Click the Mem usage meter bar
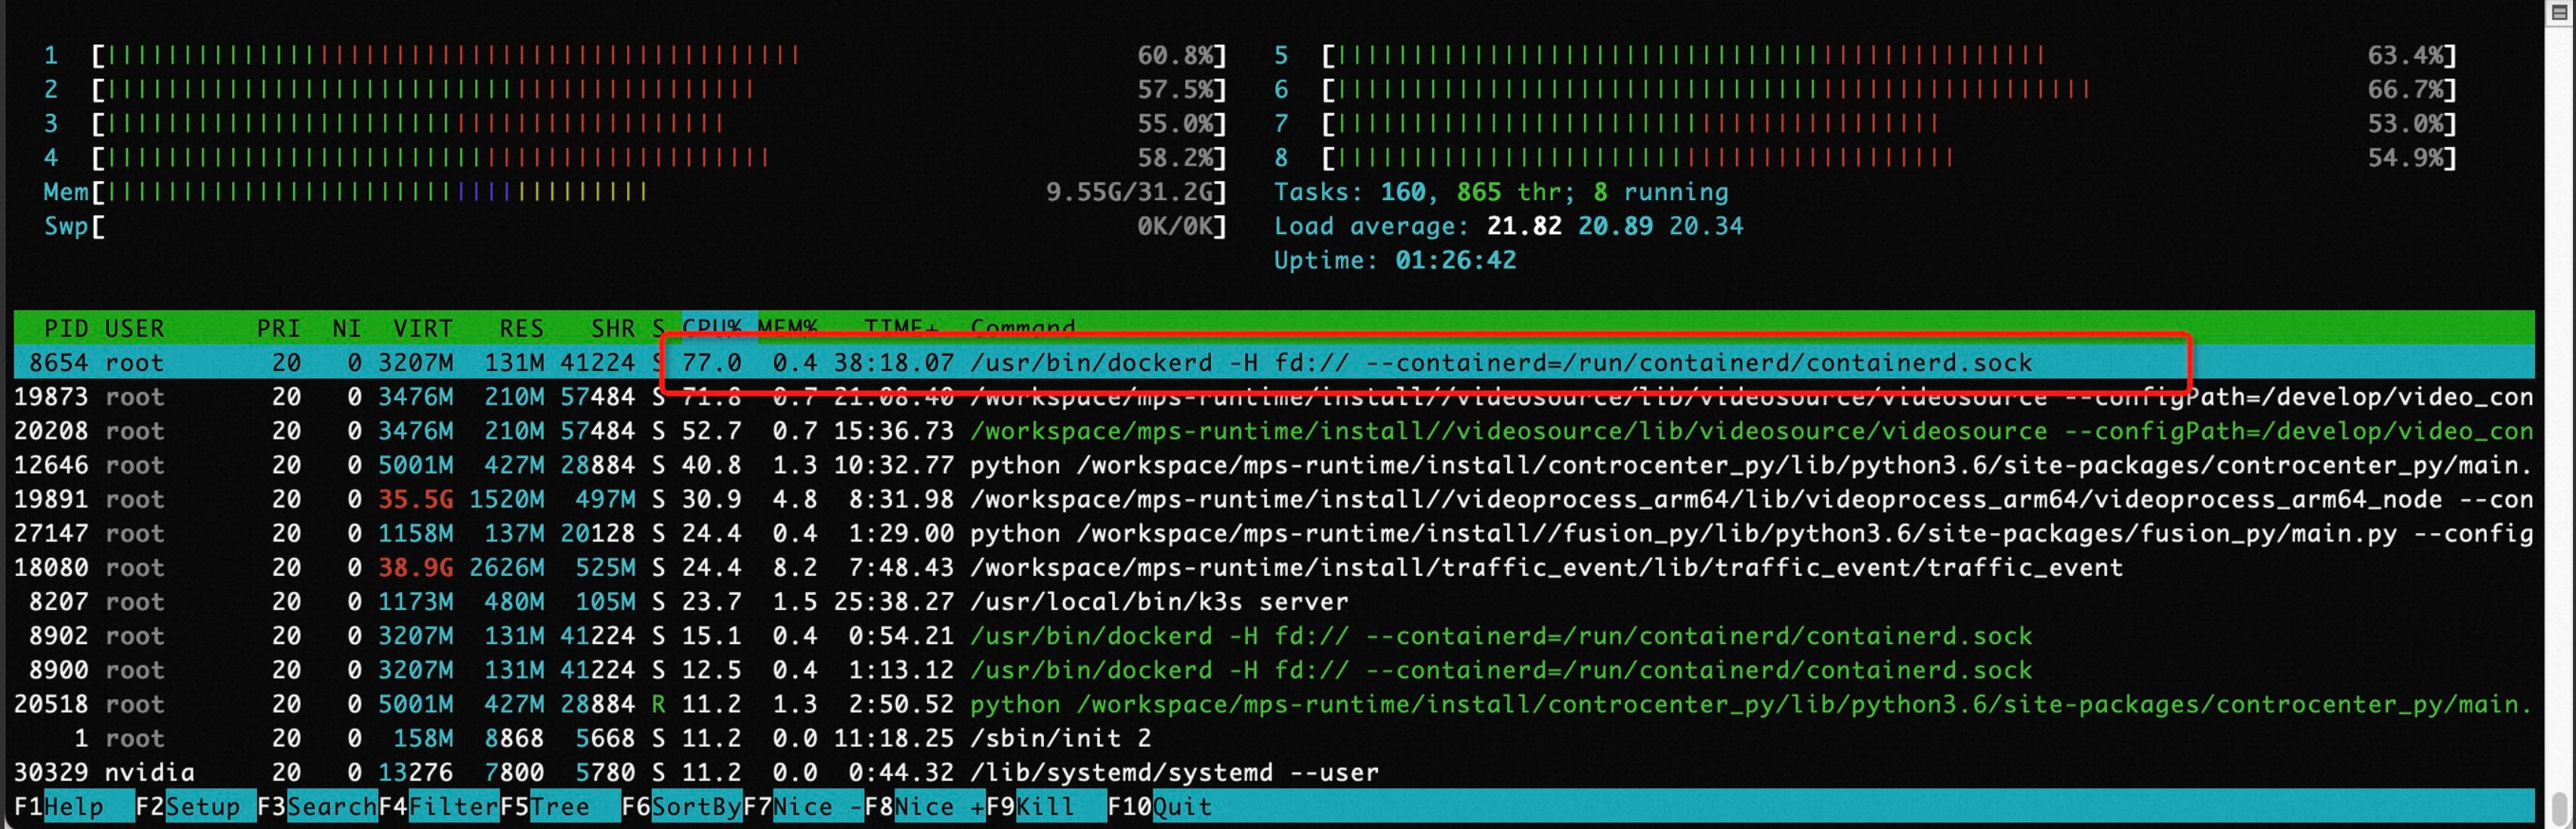This screenshot has height=829, width=2576. pyautogui.click(x=380, y=191)
